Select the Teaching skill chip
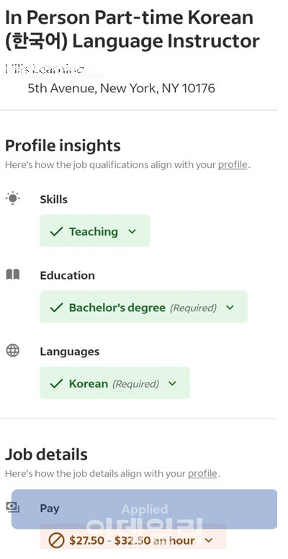 (95, 231)
